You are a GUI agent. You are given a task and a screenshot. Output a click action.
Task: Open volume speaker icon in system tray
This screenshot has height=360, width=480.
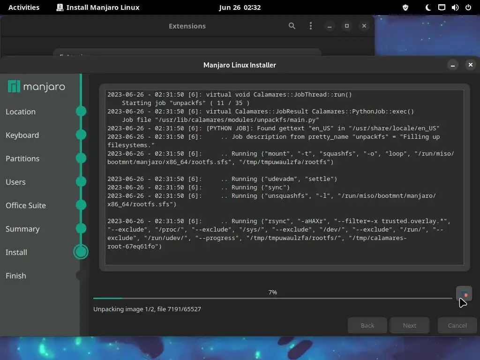click(455, 7)
